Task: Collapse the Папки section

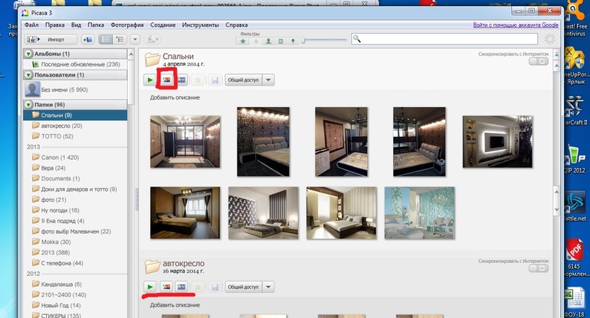Action: [x=28, y=104]
